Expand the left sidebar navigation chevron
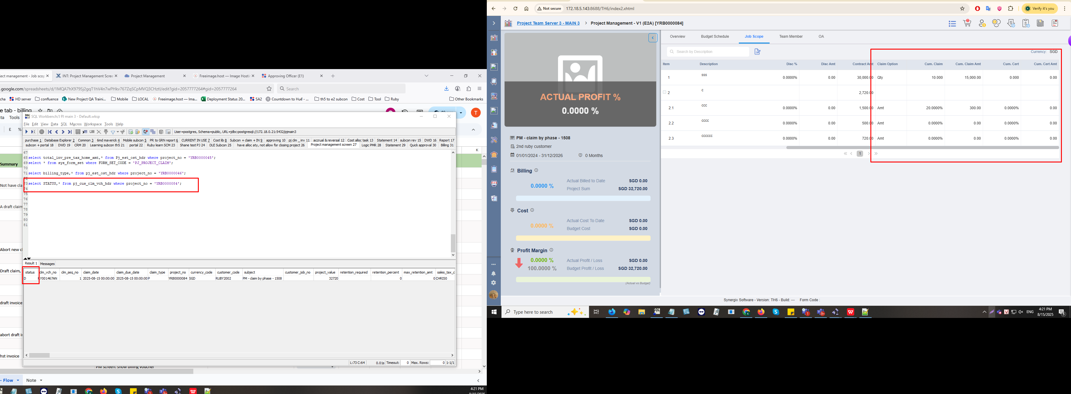 click(x=493, y=23)
